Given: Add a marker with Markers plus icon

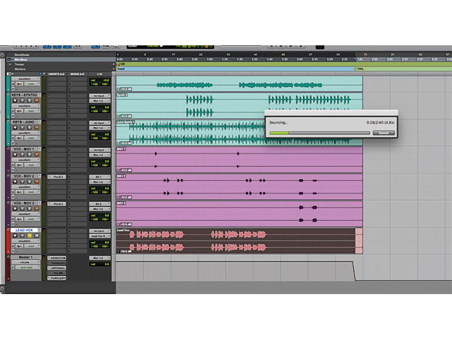Looking at the screenshot, I should point(114,69).
